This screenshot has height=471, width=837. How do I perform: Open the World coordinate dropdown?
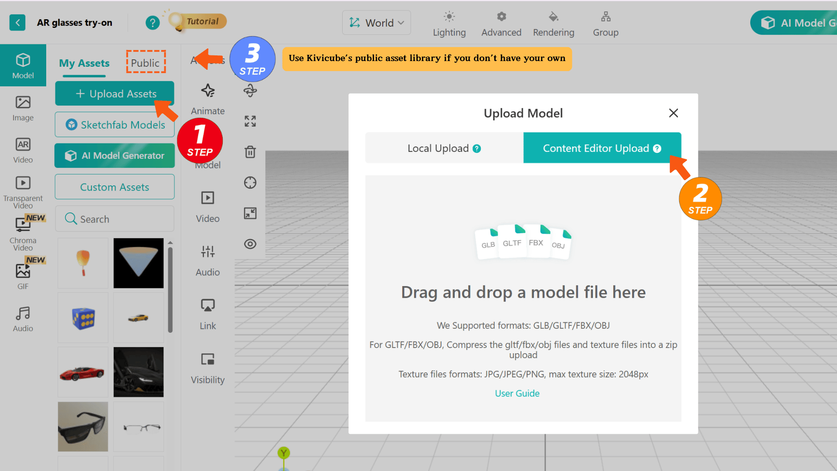point(376,22)
